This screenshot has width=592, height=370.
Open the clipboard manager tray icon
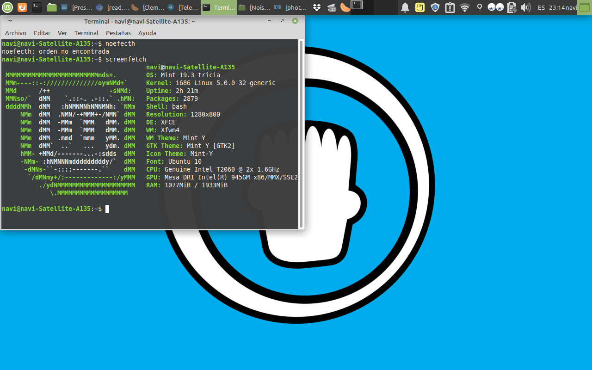tap(450, 7)
